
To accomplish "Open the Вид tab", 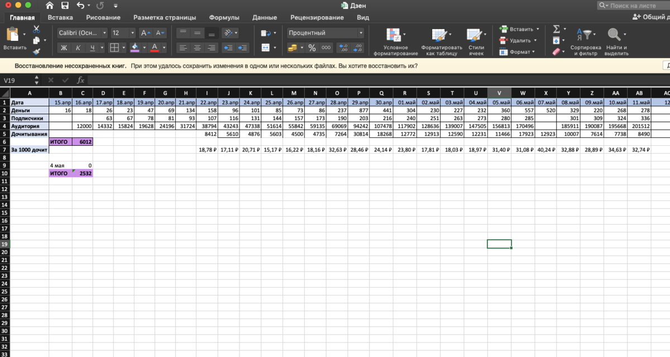I will click(363, 17).
